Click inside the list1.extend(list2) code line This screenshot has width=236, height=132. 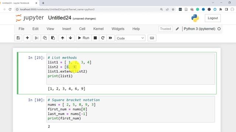[x=67, y=71]
